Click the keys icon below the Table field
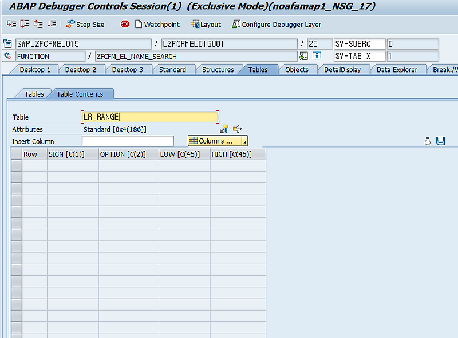This screenshot has width=458, height=338. point(224,129)
